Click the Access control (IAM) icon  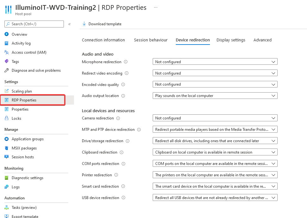pyautogui.click(x=6, y=52)
